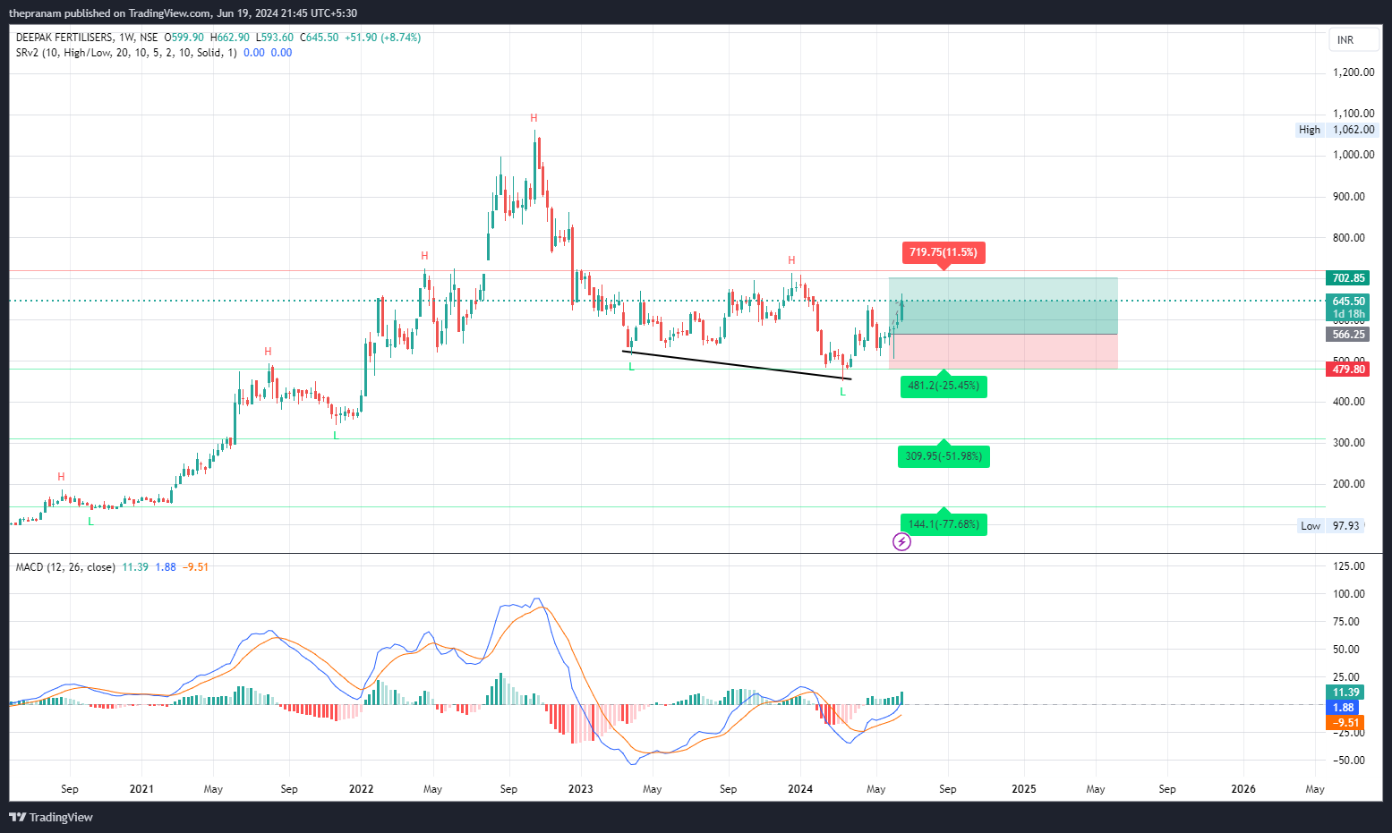Click the SRv2 indicator legend

(126, 53)
